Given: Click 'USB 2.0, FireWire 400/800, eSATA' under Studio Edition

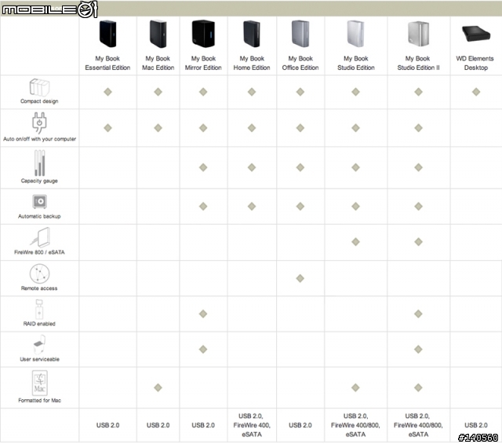Looking at the screenshot, I should 355,425.
